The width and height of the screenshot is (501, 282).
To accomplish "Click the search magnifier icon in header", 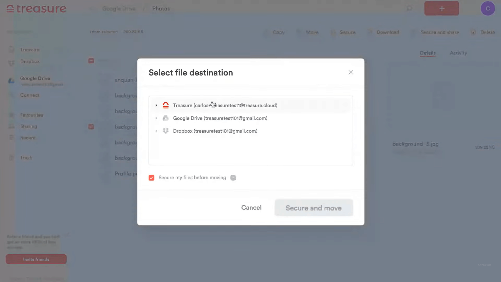I will [x=409, y=8].
